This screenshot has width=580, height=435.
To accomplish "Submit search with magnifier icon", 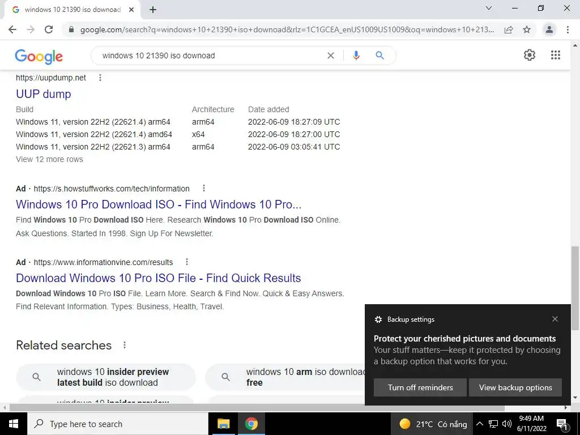I will pyautogui.click(x=379, y=56).
